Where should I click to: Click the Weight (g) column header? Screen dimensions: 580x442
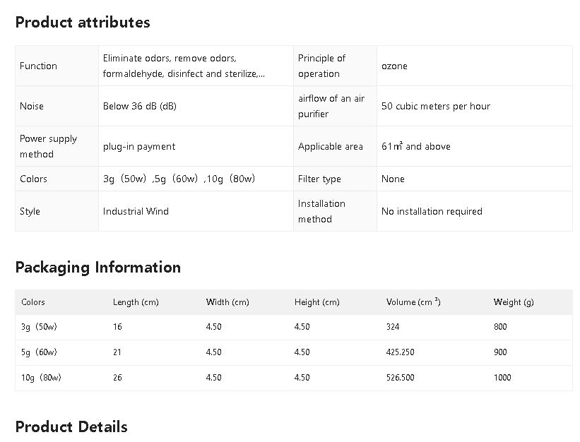pyautogui.click(x=514, y=302)
